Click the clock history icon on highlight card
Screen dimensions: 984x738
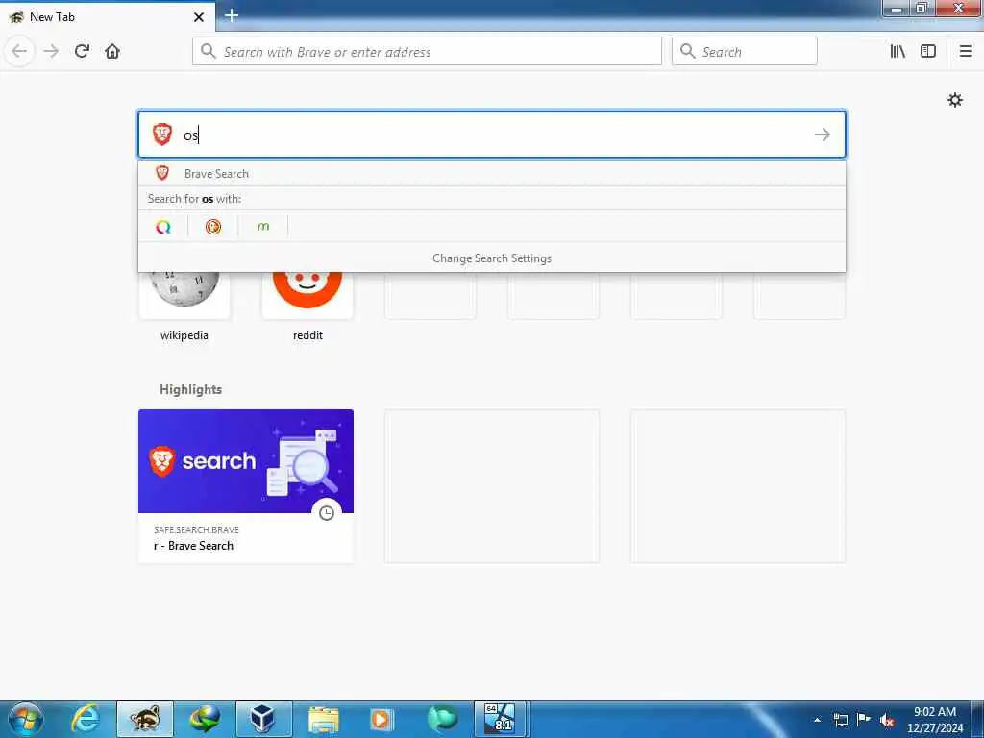click(x=327, y=513)
